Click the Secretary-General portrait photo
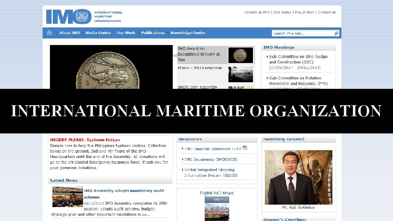393x221 pixels. [298, 177]
